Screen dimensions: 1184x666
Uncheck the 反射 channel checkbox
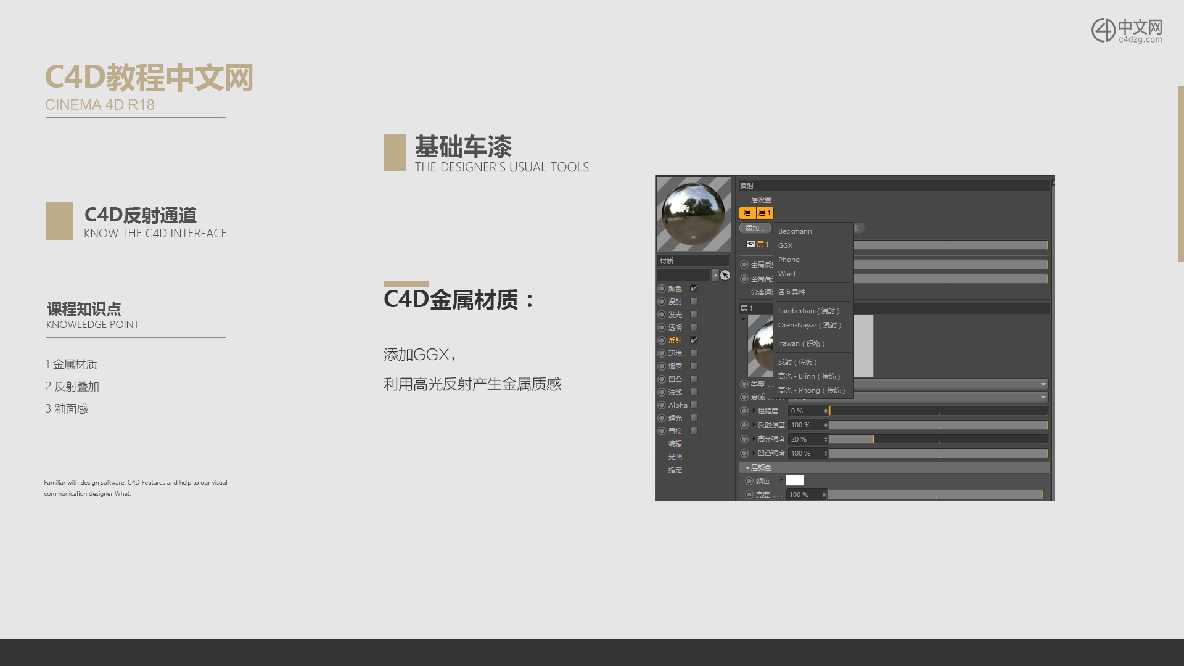(694, 340)
